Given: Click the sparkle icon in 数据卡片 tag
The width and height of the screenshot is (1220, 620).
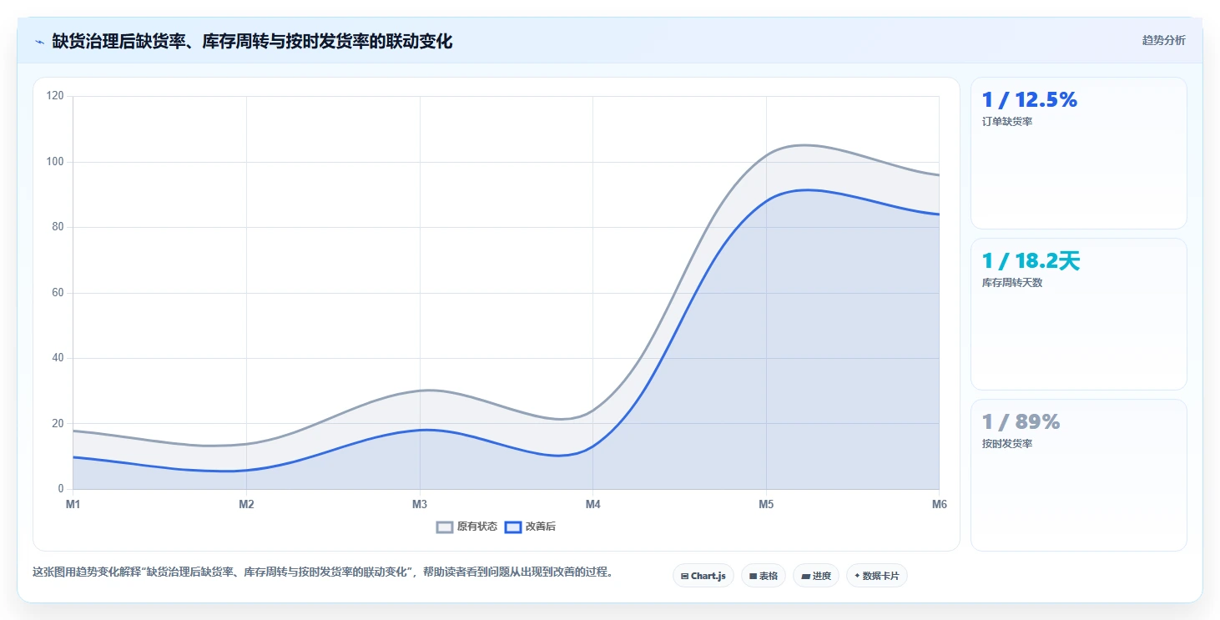Looking at the screenshot, I should click(857, 576).
